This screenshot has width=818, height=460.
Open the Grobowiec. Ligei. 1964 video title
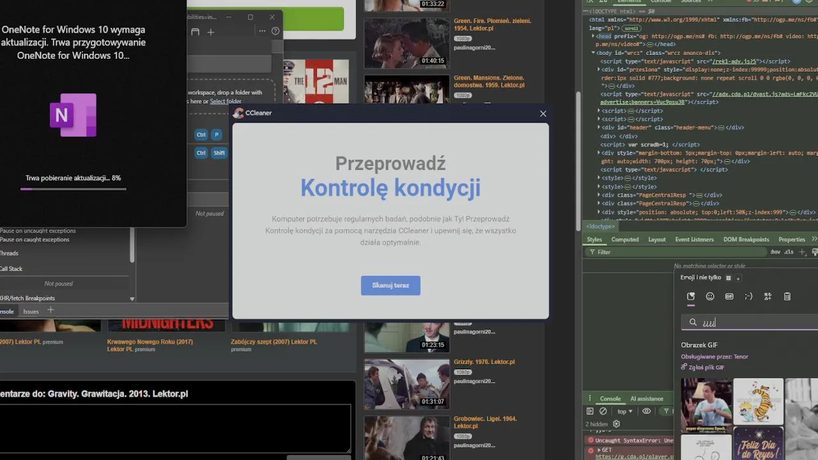click(x=486, y=422)
